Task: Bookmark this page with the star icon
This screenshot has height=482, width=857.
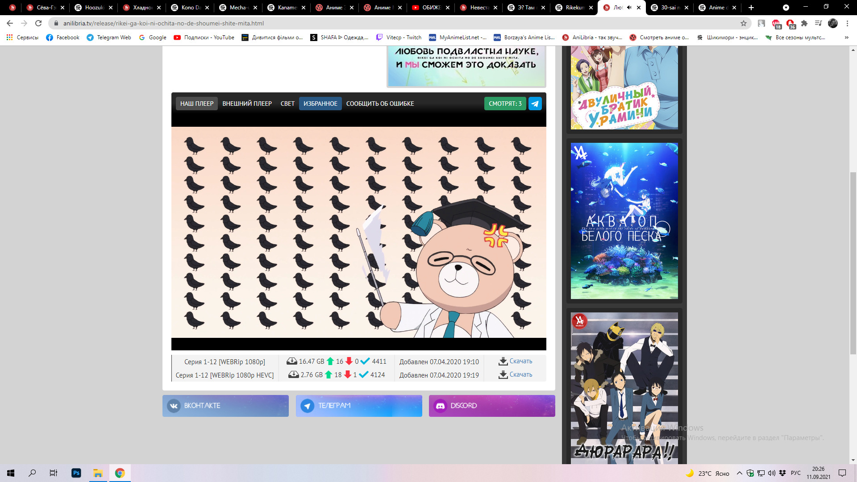Action: [x=743, y=23]
